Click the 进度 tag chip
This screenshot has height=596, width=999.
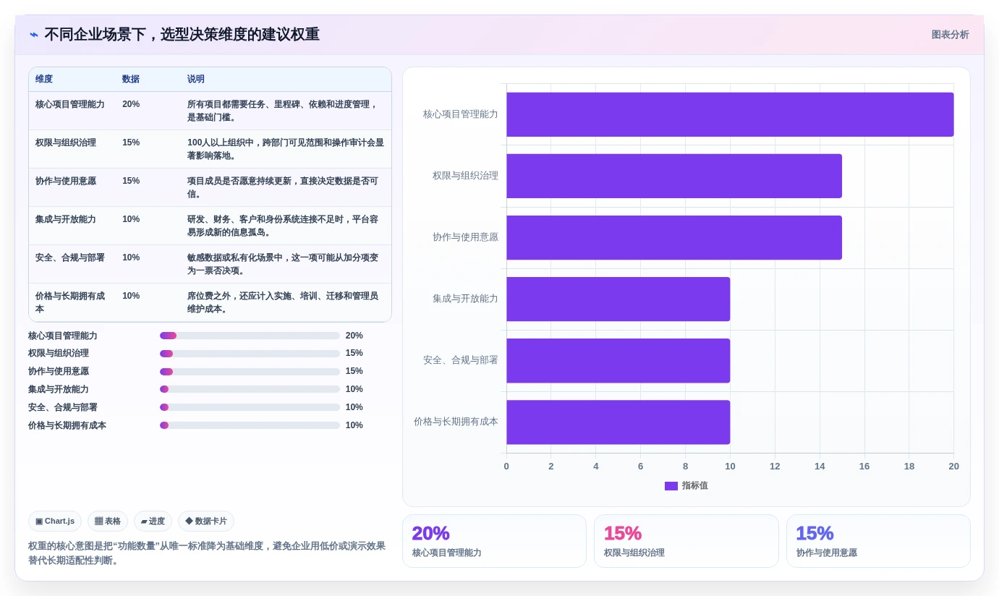(153, 521)
